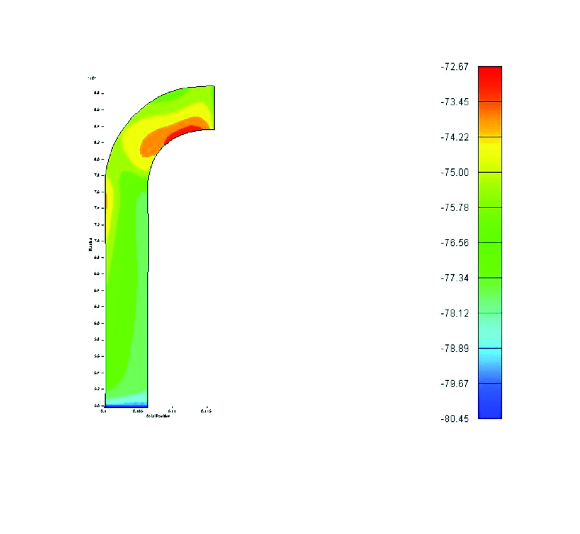Click the 5.0 tick mark on the y-axis

click(104, 406)
